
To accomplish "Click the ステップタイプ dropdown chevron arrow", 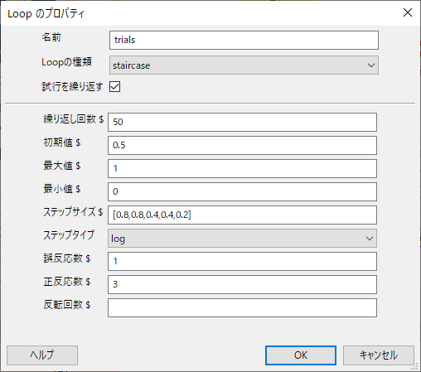I will pos(370,239).
